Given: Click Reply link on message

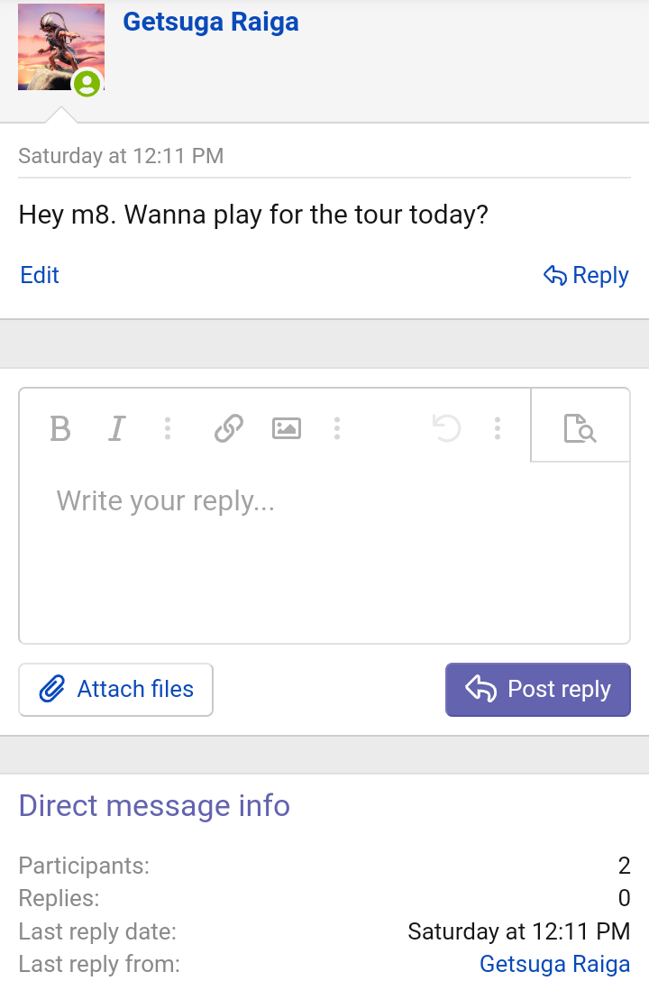Looking at the screenshot, I should (586, 275).
